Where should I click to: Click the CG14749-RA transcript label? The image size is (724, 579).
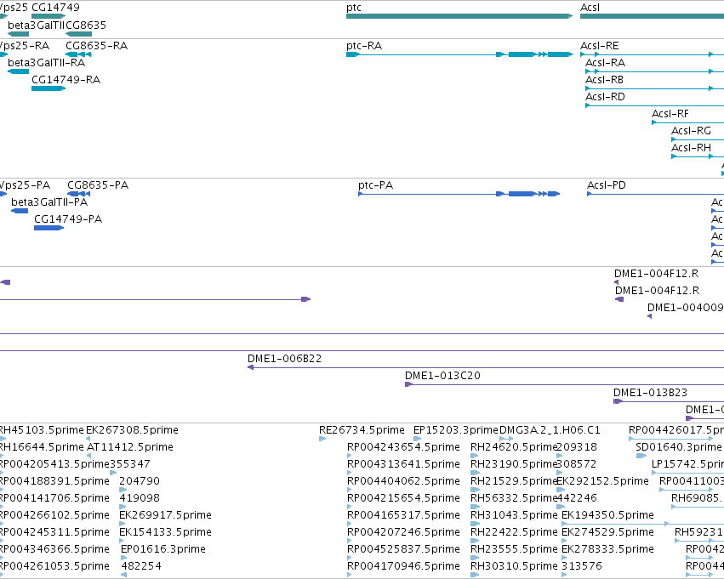coord(66,80)
